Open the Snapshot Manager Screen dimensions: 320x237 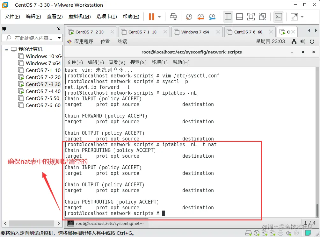212,17
